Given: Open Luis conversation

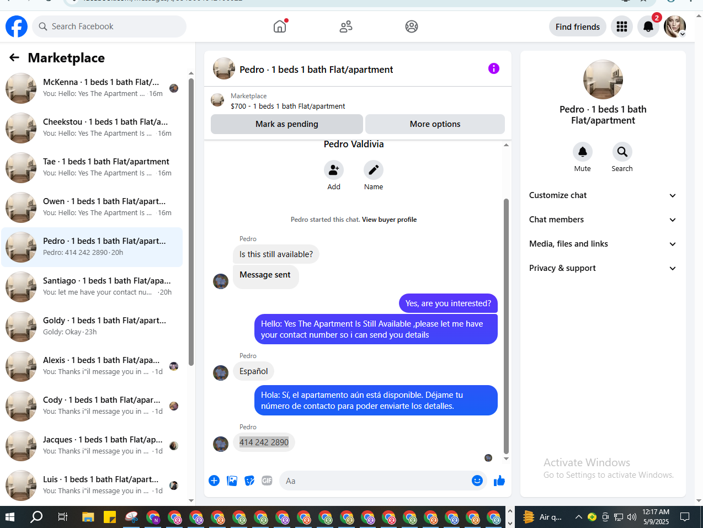Looking at the screenshot, I should pyautogui.click(x=92, y=486).
